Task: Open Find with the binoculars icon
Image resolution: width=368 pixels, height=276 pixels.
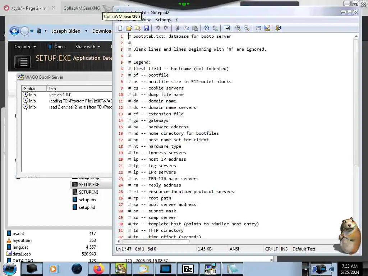Action: (x=207, y=28)
